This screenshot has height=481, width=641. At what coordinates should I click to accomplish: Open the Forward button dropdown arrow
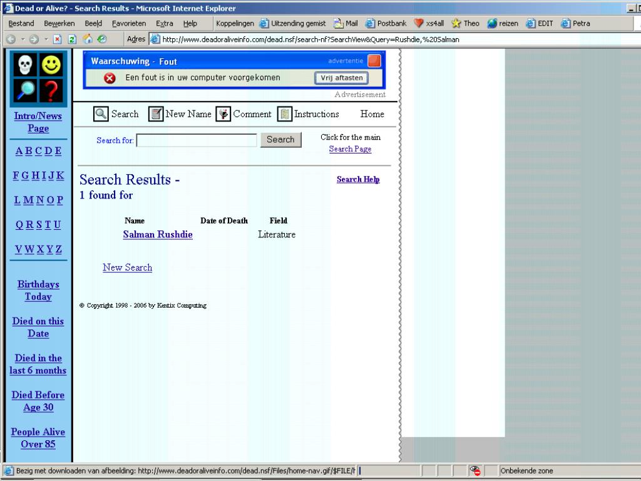point(46,39)
